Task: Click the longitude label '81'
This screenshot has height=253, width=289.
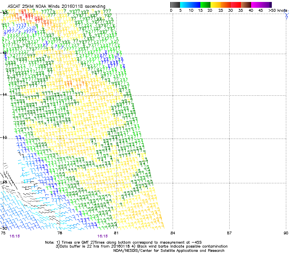Action: 116,233
